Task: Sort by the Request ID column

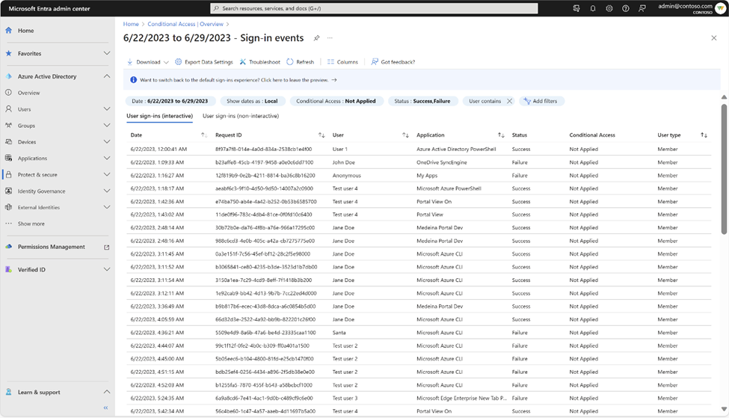Action: tap(322, 135)
